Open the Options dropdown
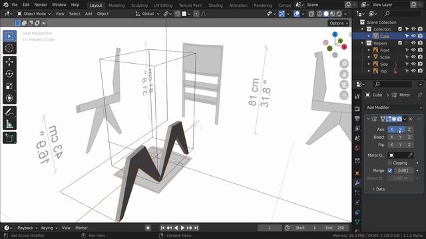The image size is (426, 239). (x=339, y=23)
